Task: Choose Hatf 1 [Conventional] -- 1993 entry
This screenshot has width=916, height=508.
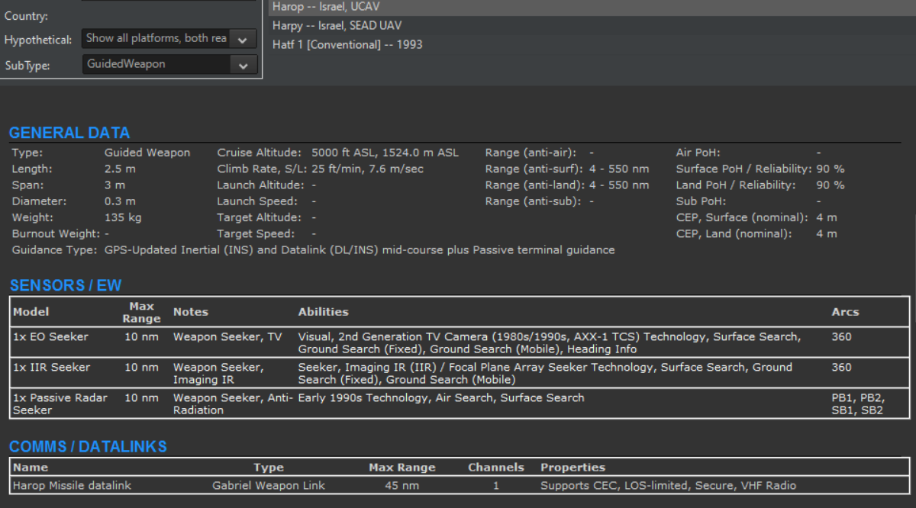Action: [592, 44]
